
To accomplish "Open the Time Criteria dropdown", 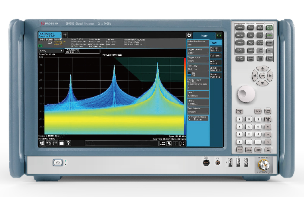I will (197, 111).
